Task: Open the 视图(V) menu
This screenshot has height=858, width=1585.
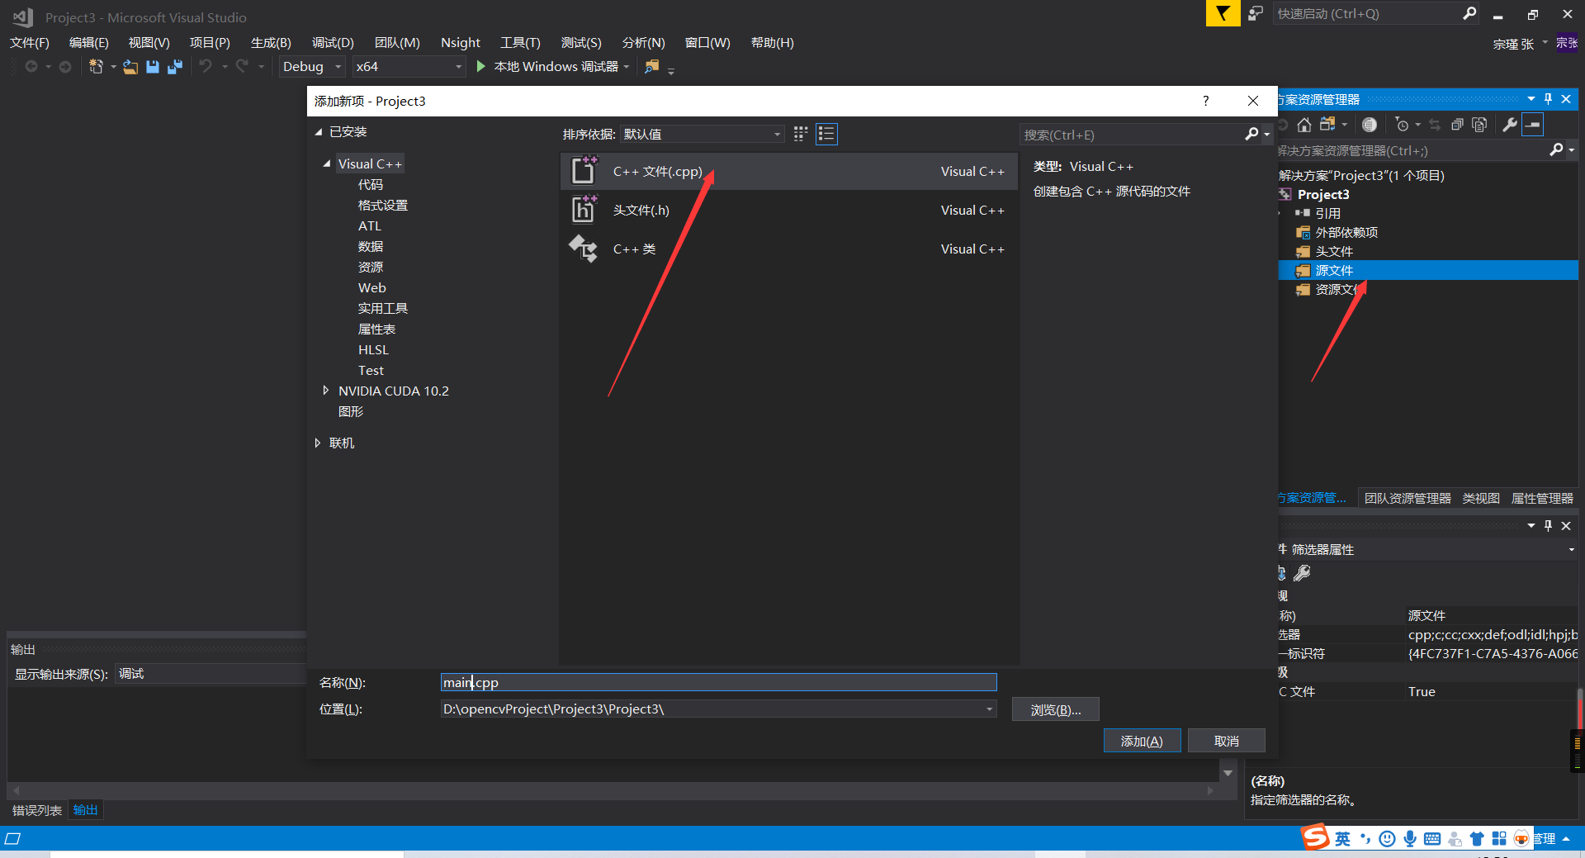Action: 149,42
